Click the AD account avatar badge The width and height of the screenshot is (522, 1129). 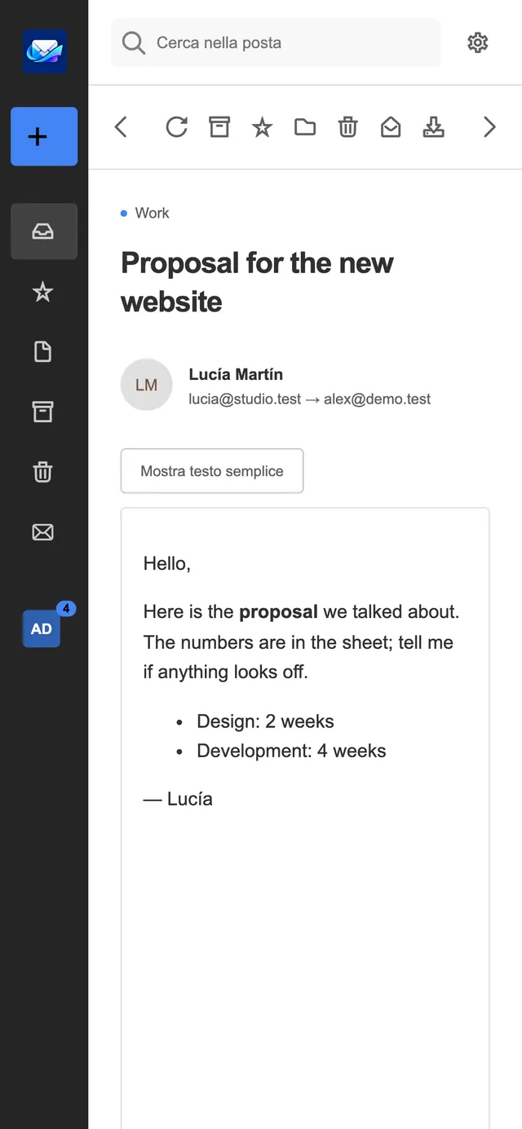(42, 628)
